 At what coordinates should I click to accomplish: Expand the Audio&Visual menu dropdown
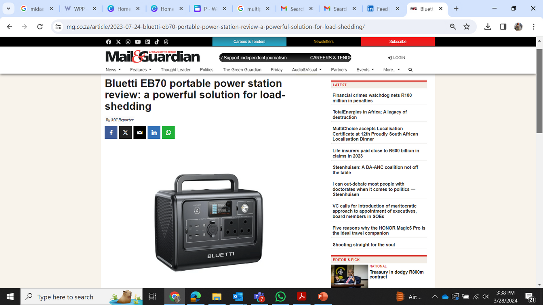point(307,70)
